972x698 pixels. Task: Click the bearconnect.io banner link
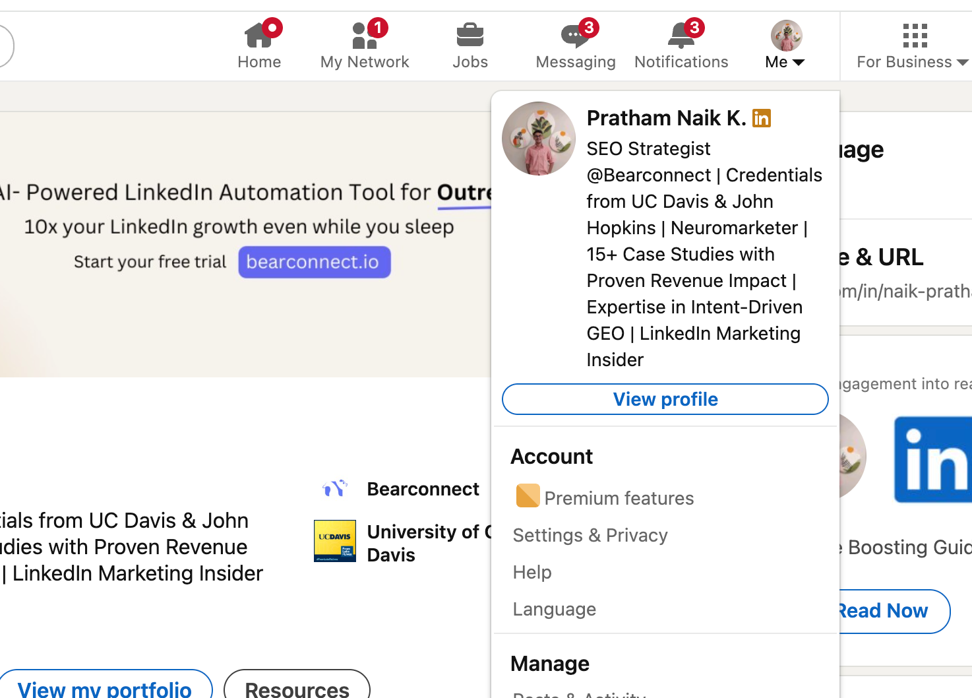[314, 262]
